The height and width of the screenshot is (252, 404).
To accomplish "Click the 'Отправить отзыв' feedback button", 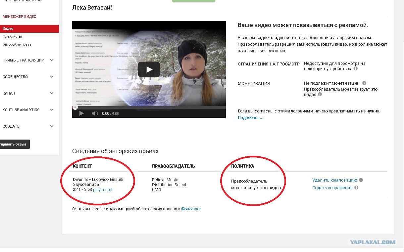I will (x=15, y=144).
